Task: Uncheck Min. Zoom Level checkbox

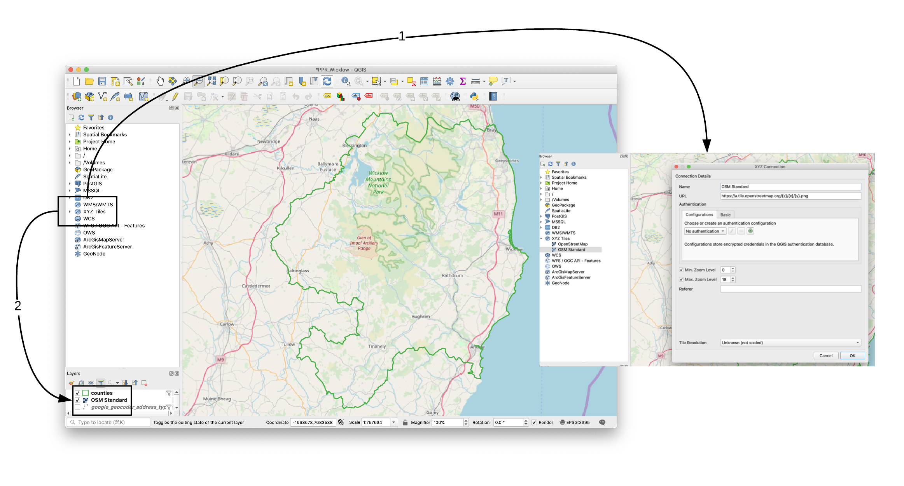Action: pos(681,270)
